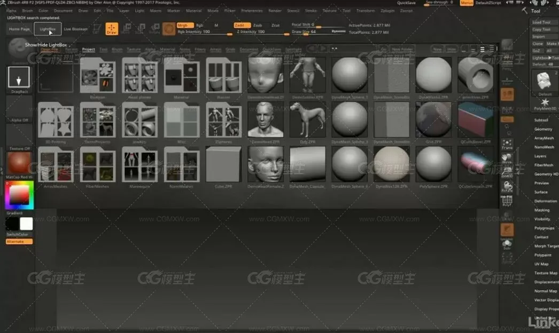Image resolution: width=559 pixels, height=333 pixels.
Task: Click the orange Gizmo 3D sphere icon
Action: [x=169, y=29]
